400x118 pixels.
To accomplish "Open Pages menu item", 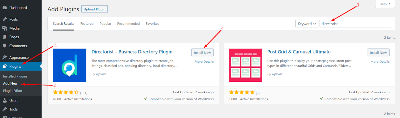I will (x=21, y=37).
